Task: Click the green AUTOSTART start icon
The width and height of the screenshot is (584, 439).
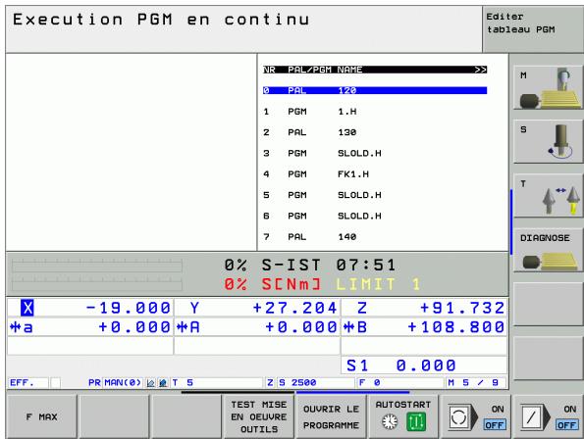Action: [416, 422]
